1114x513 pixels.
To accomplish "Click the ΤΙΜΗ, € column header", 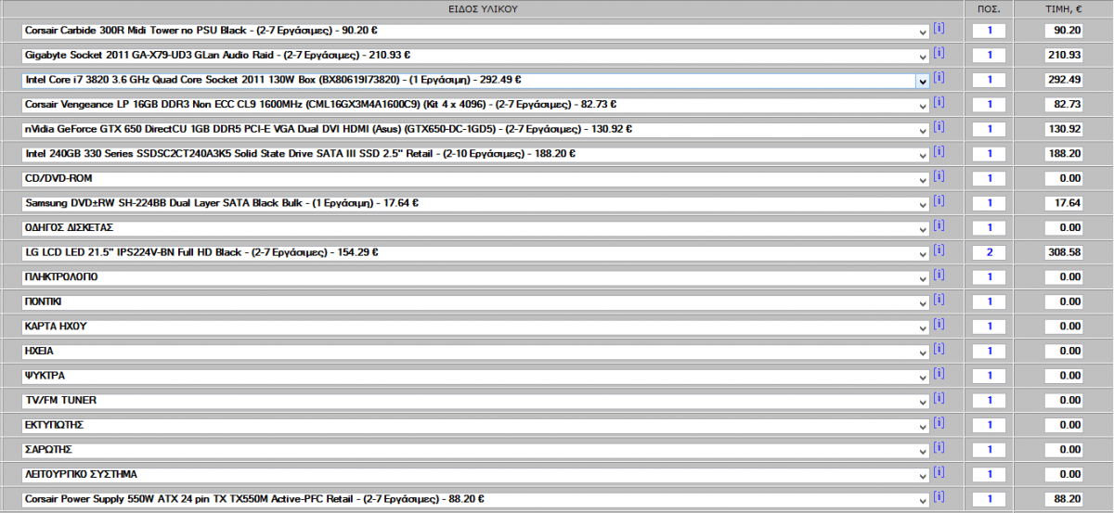I will click(1064, 8).
